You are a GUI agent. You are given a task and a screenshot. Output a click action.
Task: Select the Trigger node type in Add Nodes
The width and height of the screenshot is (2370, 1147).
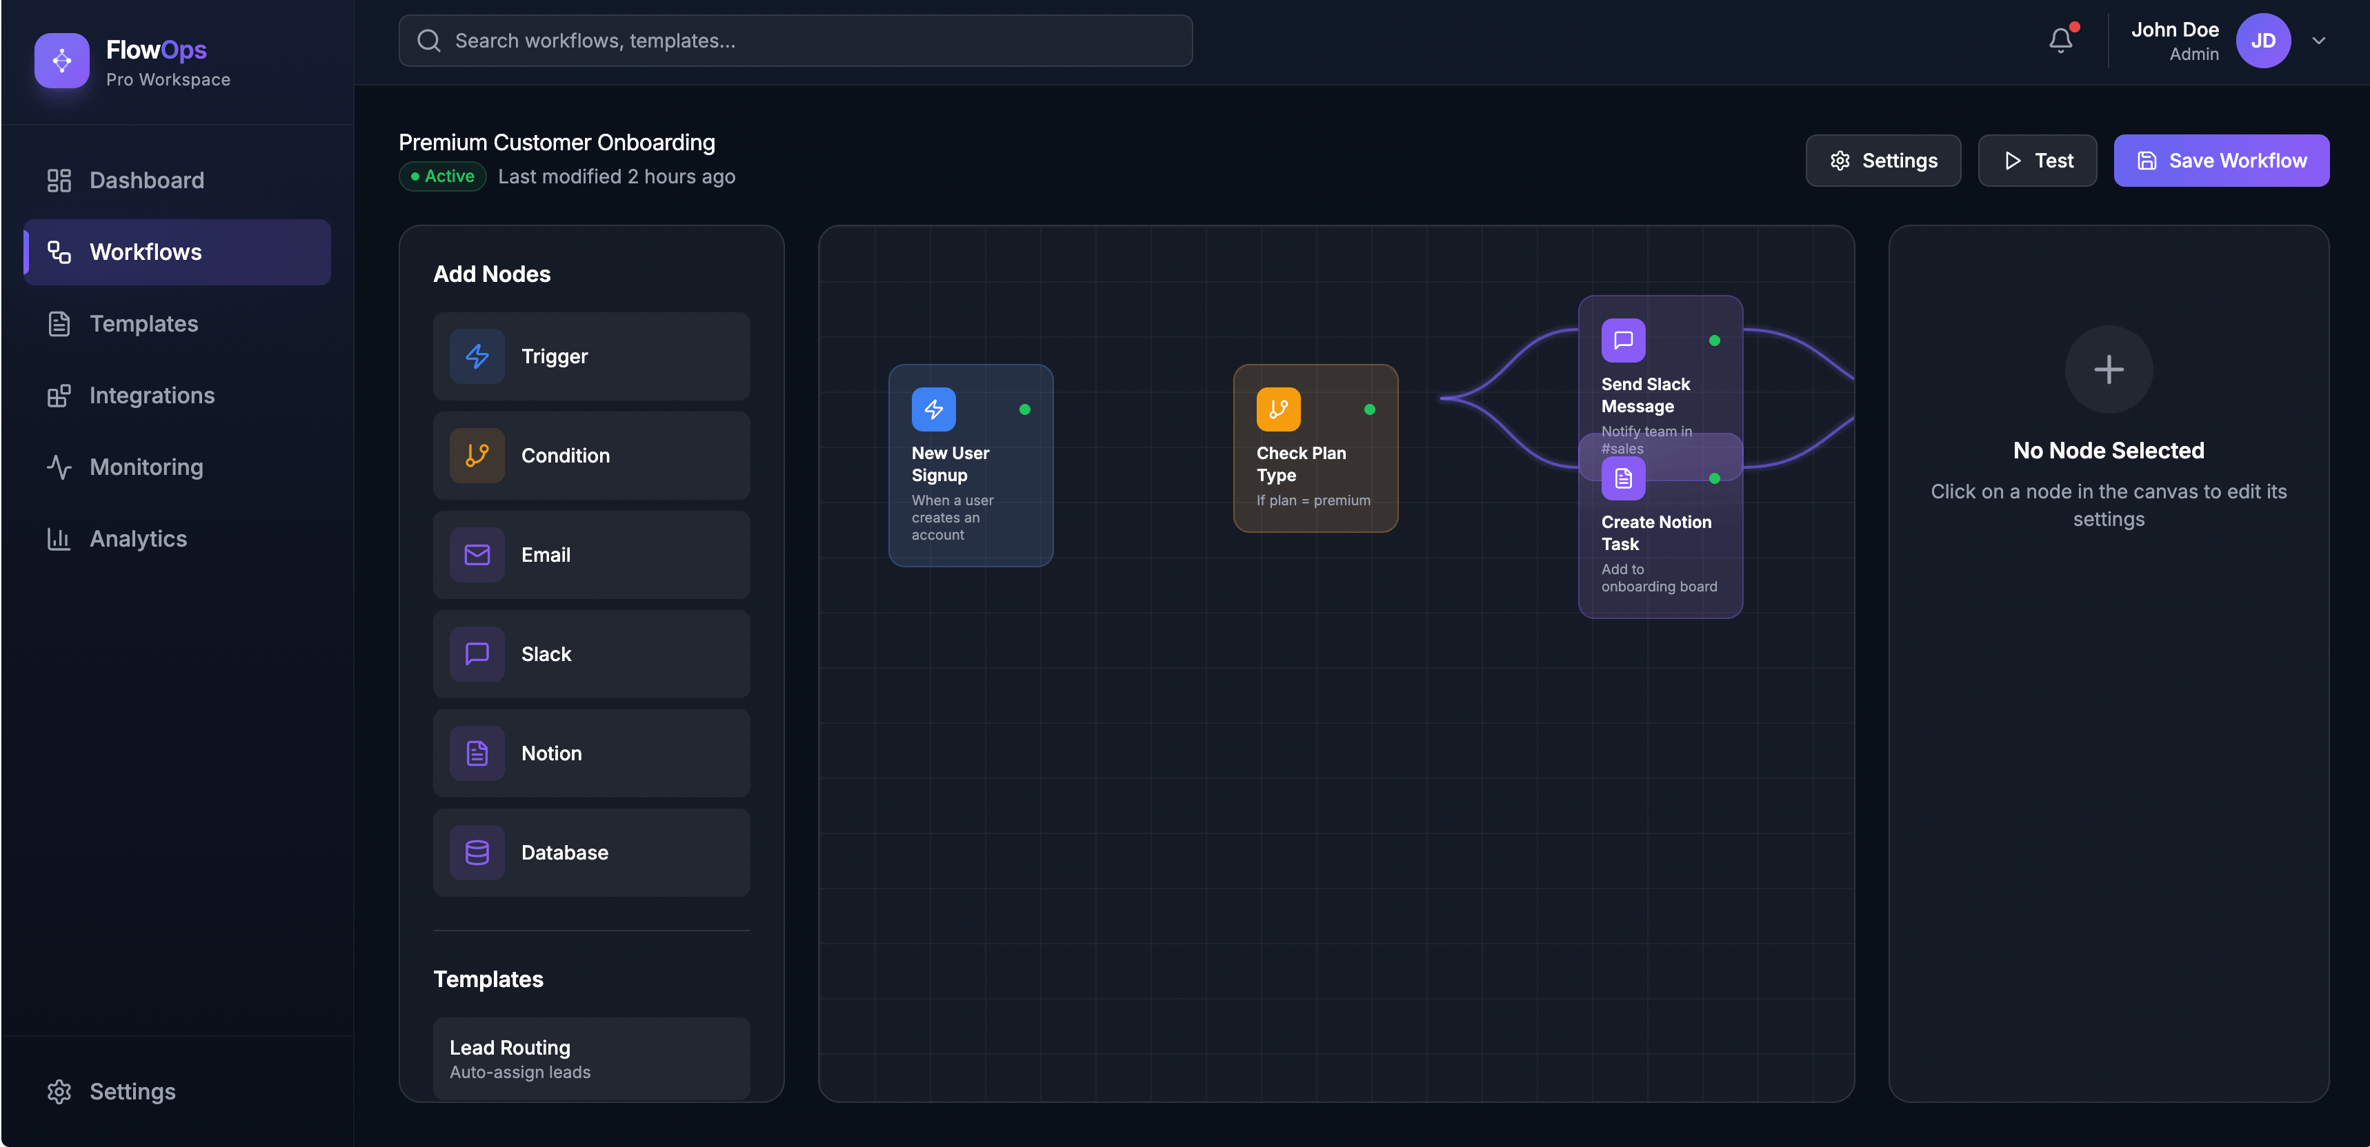pyautogui.click(x=590, y=356)
